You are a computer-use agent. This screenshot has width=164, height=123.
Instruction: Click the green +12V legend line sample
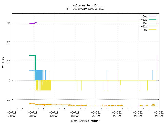[153, 19]
